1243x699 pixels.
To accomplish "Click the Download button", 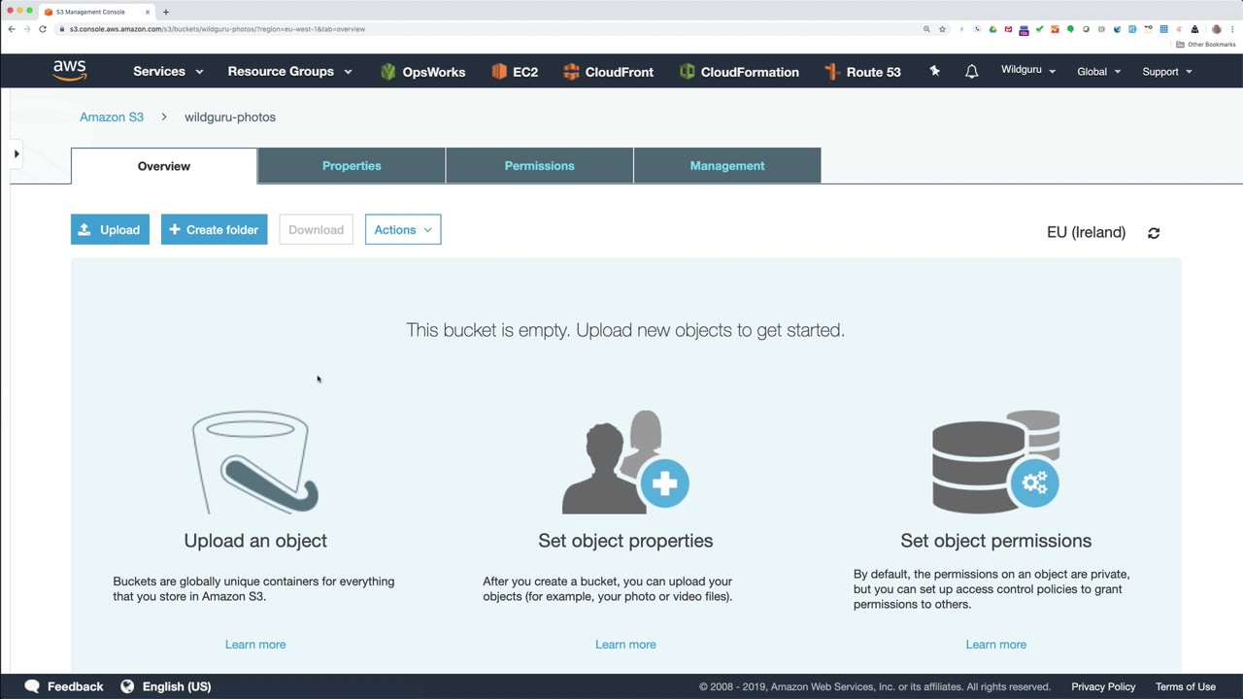I will (x=316, y=230).
